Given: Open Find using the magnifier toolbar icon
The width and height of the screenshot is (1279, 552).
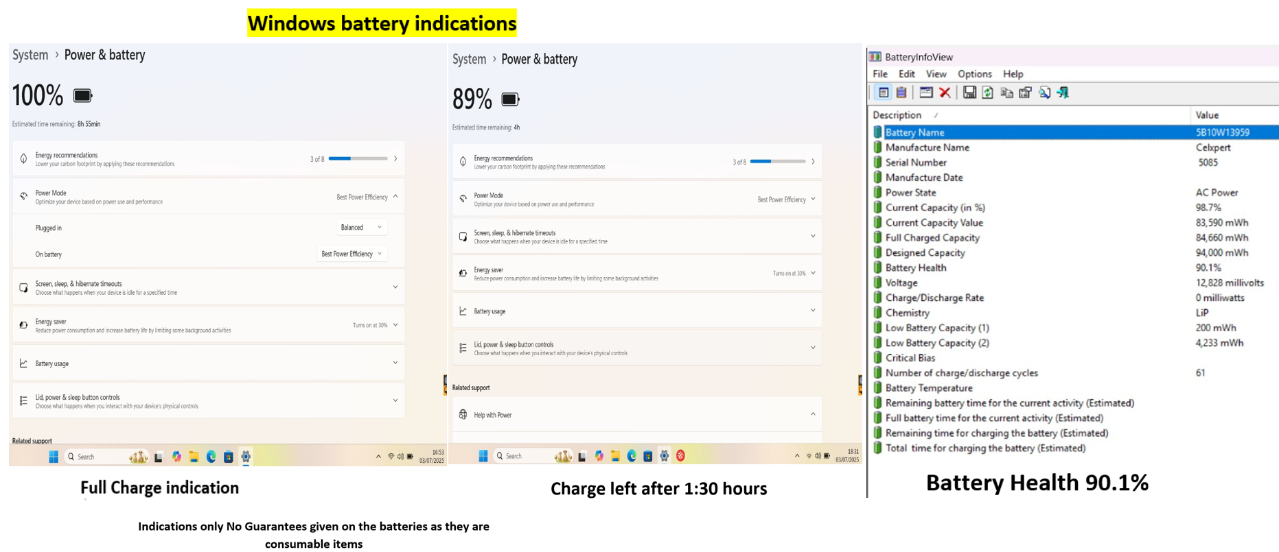Looking at the screenshot, I should click(x=1044, y=93).
